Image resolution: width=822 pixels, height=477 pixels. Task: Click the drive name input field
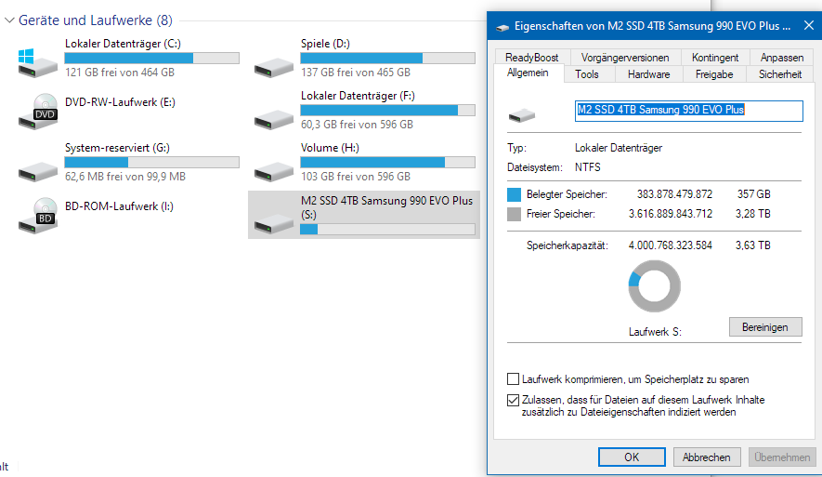coord(689,111)
